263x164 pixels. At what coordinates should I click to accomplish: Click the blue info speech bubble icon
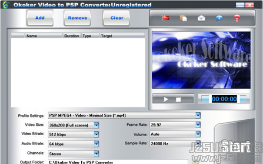pos(219,18)
